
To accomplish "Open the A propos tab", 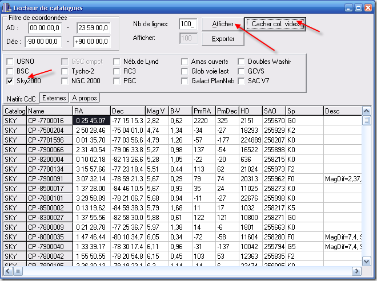I will [85, 98].
